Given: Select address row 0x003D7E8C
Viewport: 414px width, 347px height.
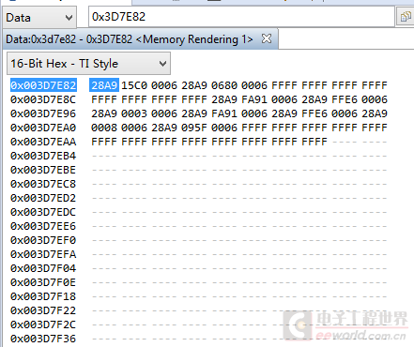Looking at the screenshot, I should point(43,99).
